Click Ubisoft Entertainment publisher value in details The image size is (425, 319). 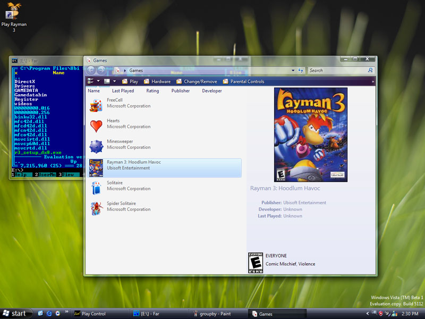pos(304,203)
